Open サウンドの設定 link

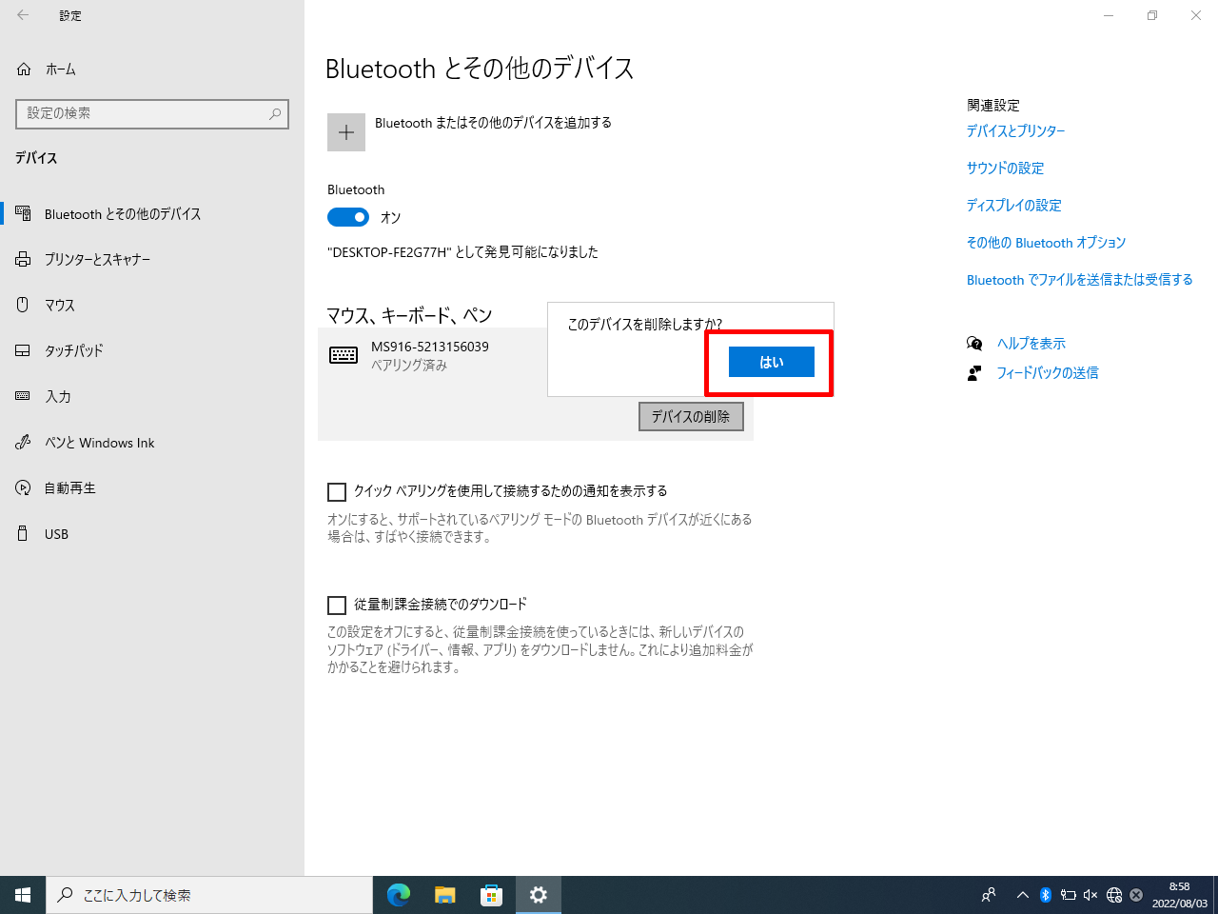(x=1005, y=169)
